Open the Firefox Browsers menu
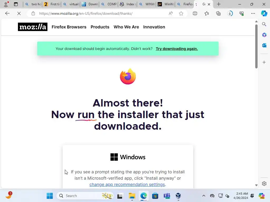Screen dimensions: 270x202 [x=69, y=27]
